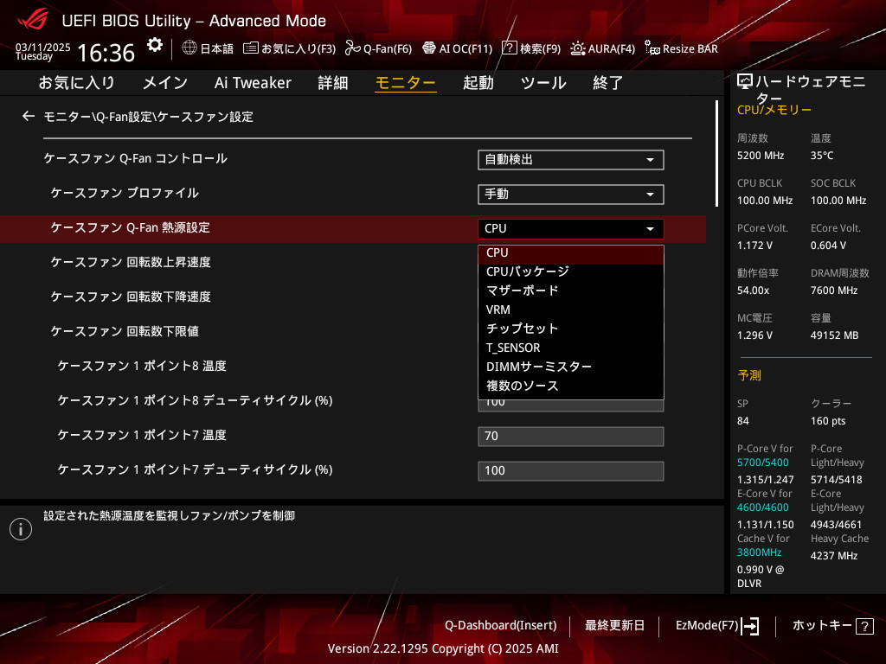Screen dimensions: 886x664
Task: Open the ケースファン プロファイル dropdown
Action: tap(571, 195)
